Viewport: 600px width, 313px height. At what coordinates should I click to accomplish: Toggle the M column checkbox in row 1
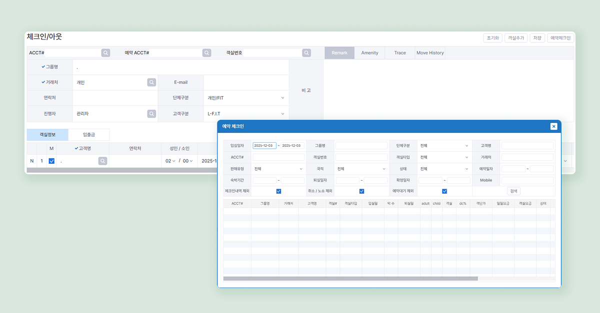(51, 161)
